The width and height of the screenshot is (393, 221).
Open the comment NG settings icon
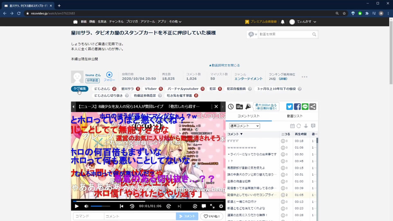tap(313, 126)
